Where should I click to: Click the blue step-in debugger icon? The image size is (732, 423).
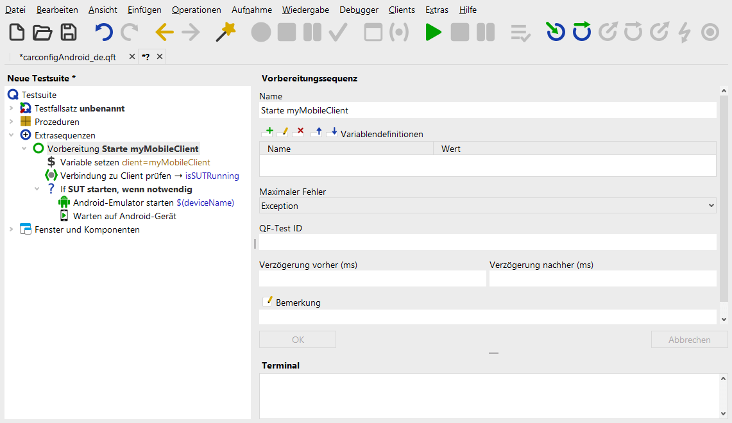(x=556, y=32)
